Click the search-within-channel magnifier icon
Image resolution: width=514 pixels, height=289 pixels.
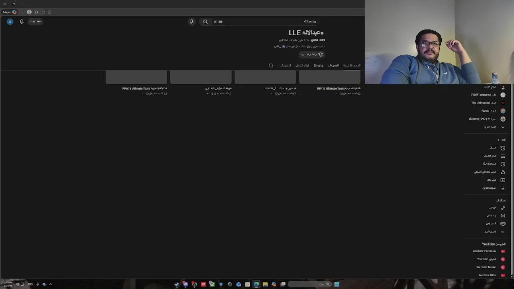[x=271, y=65]
